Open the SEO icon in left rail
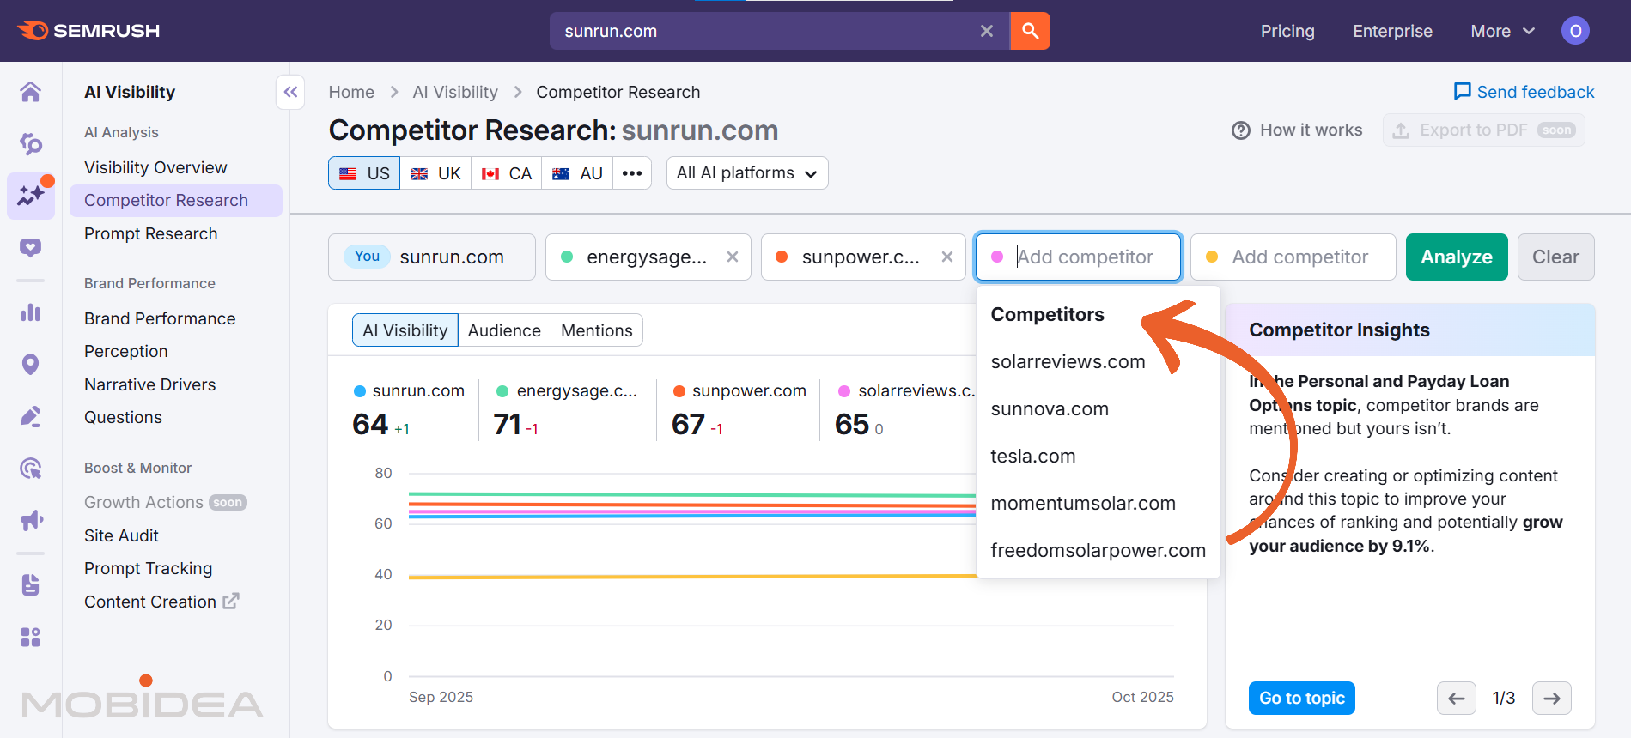This screenshot has height=738, width=1631. 31,143
